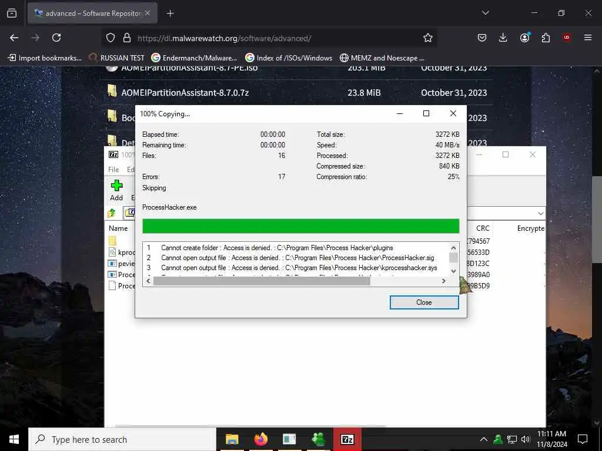Click the Firefox taskbar icon
Screen dimensions: 602x451
[260, 439]
